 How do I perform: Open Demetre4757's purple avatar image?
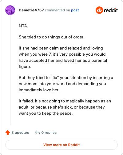coord(10,10)
